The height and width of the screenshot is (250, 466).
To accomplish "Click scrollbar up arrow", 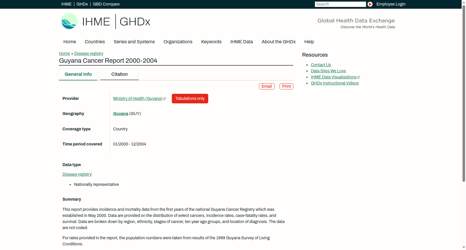I will point(464,2).
